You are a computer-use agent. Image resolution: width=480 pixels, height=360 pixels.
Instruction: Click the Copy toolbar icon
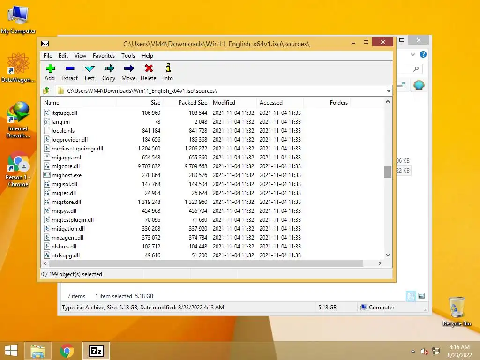(x=109, y=68)
